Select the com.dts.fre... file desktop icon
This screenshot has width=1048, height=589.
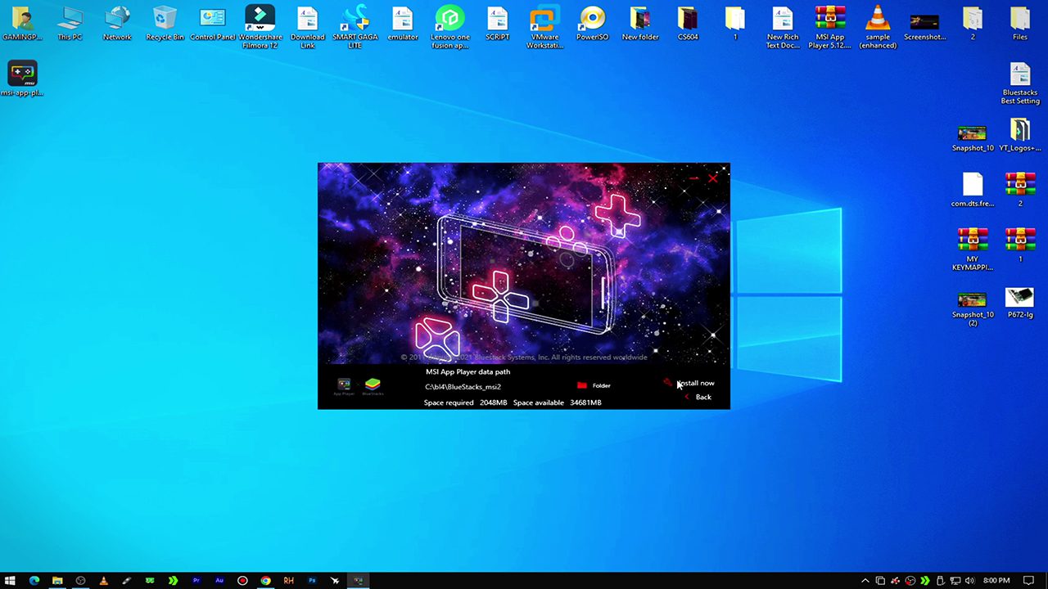click(x=973, y=191)
